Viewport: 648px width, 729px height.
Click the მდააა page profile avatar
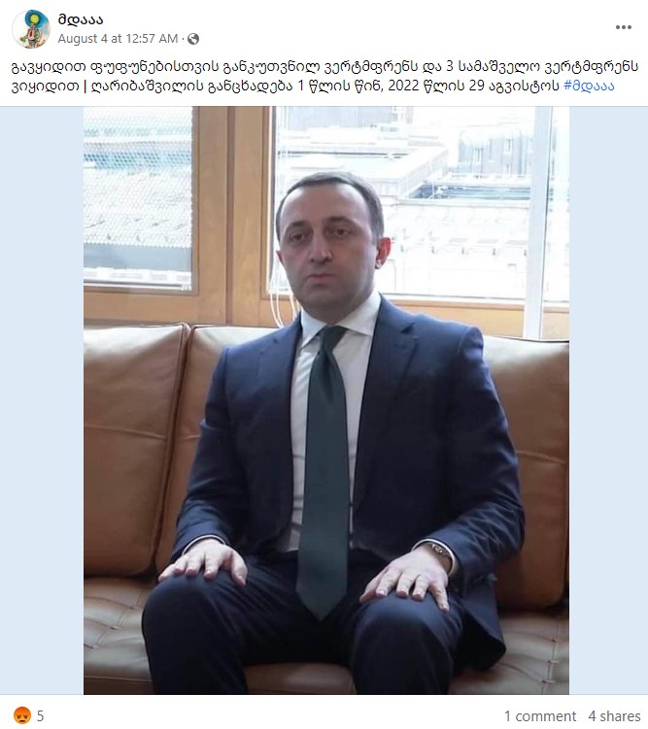pyautogui.click(x=31, y=29)
